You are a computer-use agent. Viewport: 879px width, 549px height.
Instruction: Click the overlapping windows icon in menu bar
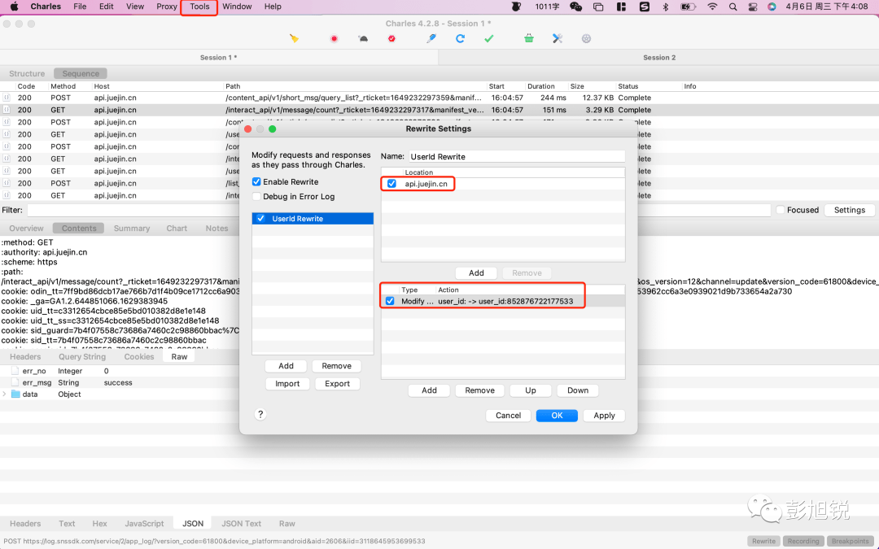pos(598,7)
